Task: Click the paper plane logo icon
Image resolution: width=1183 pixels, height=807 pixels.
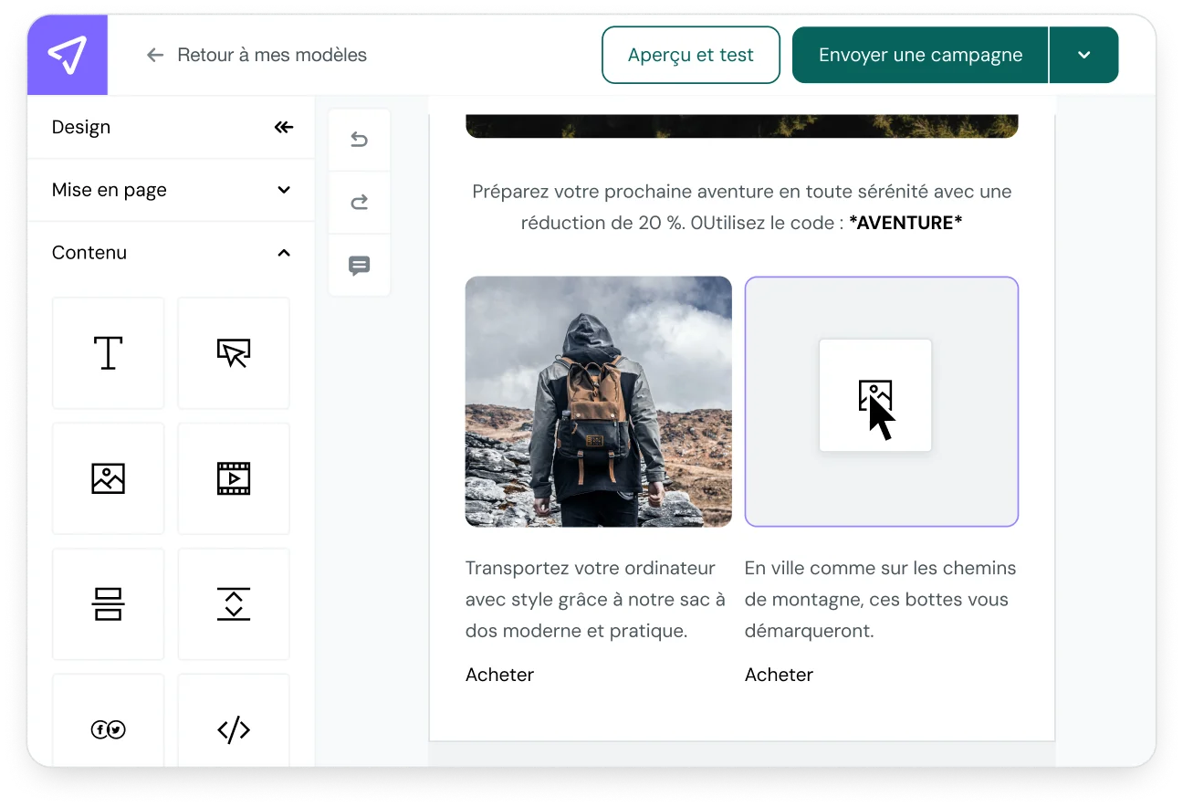Action: [68, 55]
